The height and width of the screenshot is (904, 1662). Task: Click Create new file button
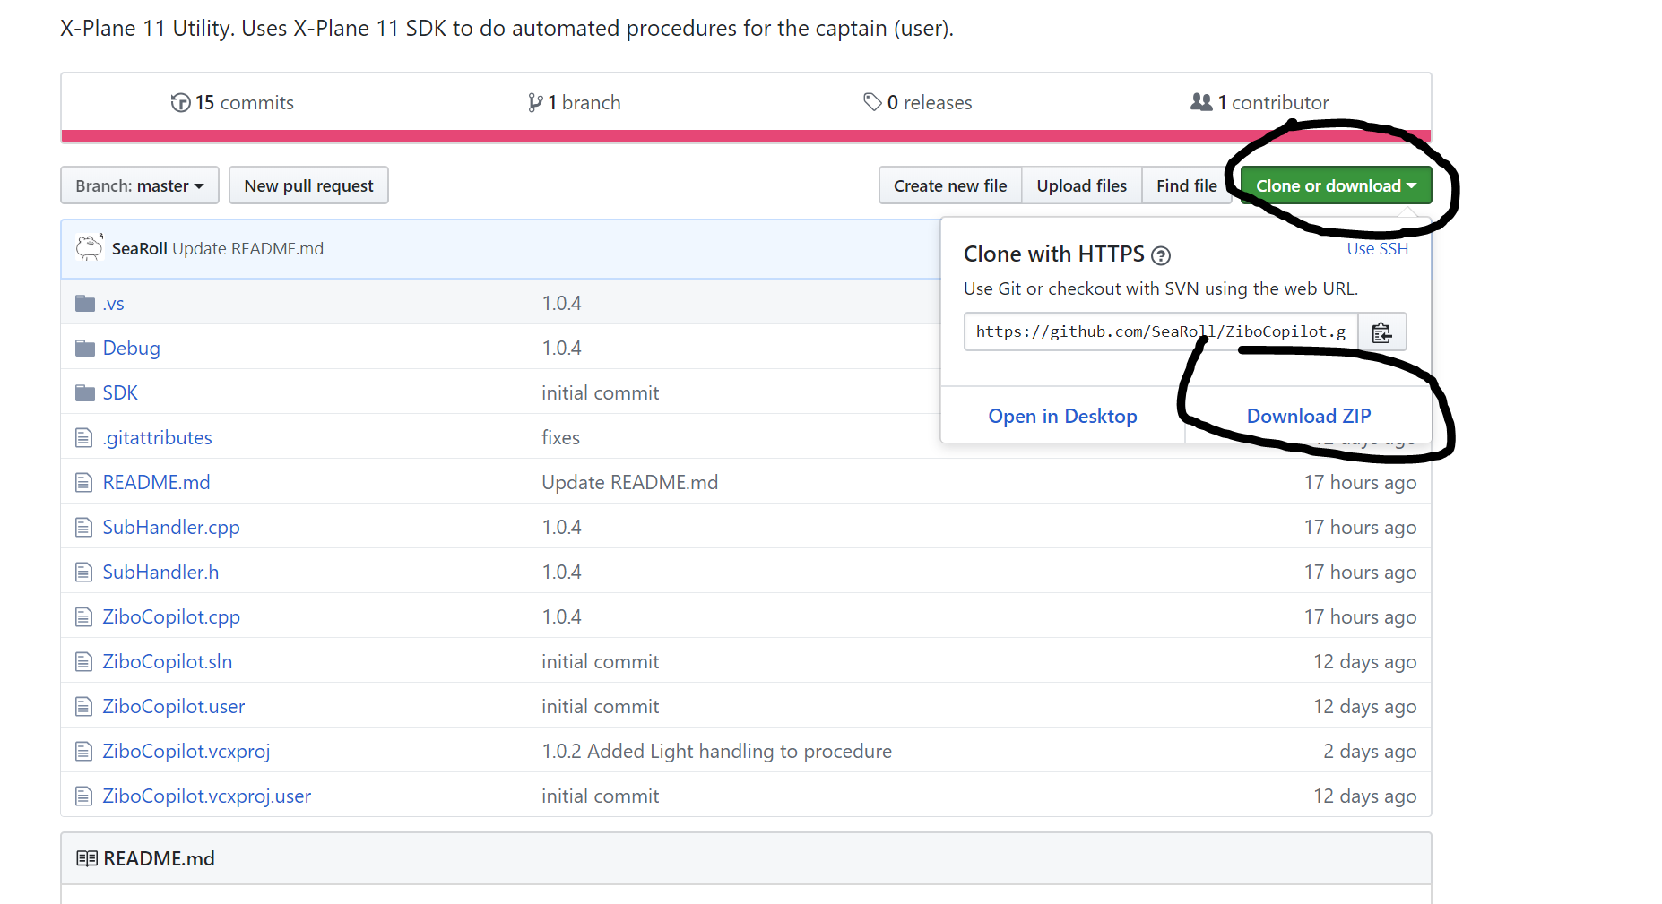(x=950, y=185)
